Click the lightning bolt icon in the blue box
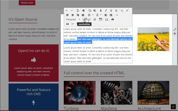The width and height of the screenshot is (178, 111). tap(34, 103)
